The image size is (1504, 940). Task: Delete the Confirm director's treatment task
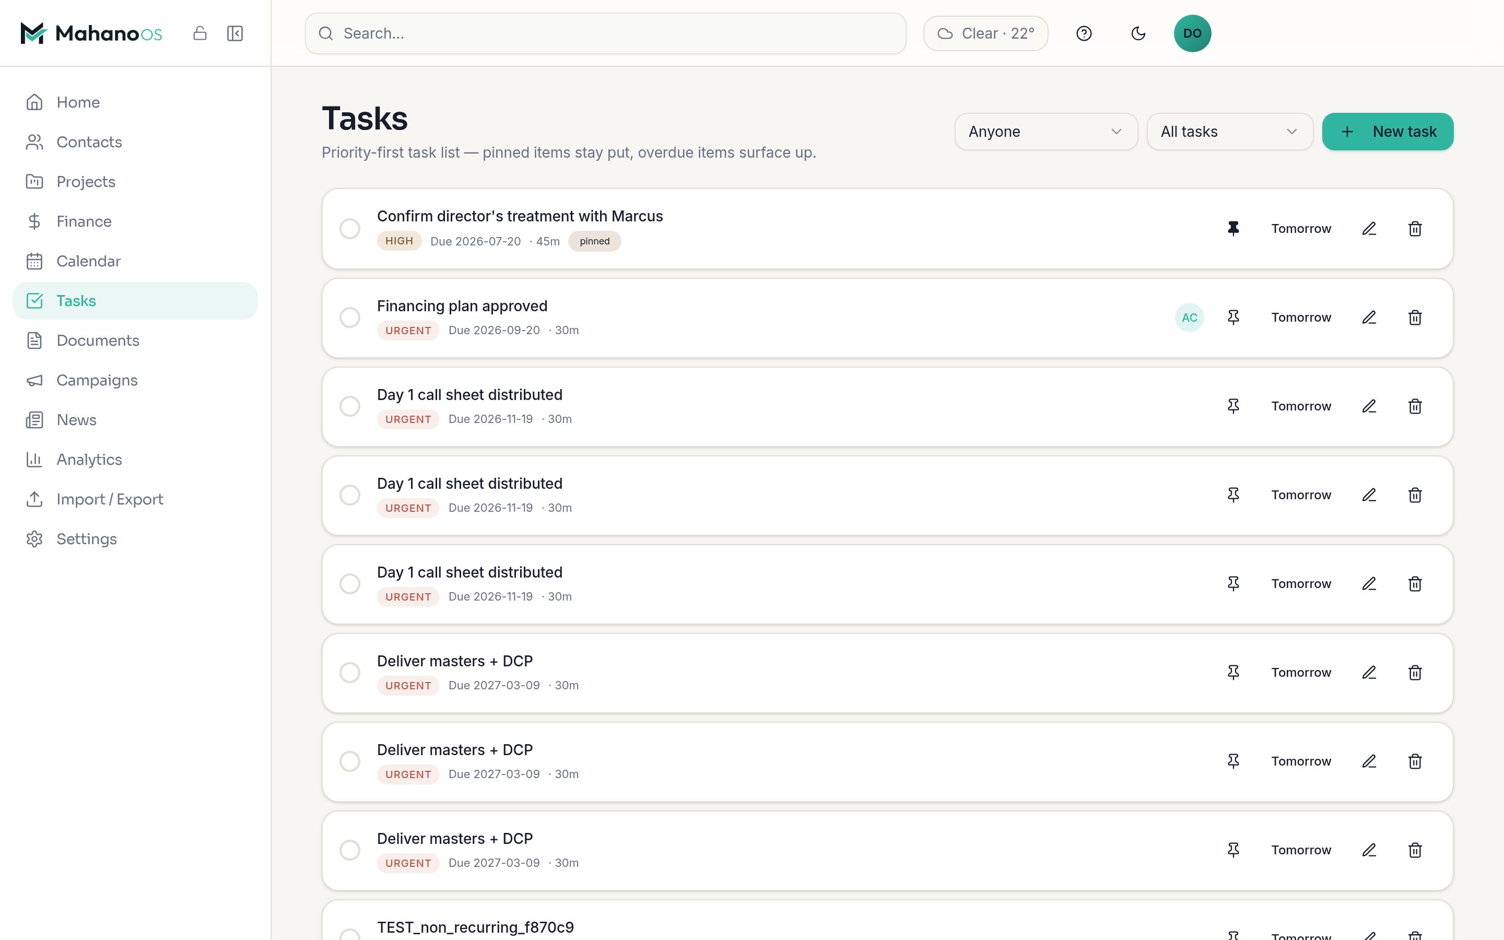tap(1415, 229)
